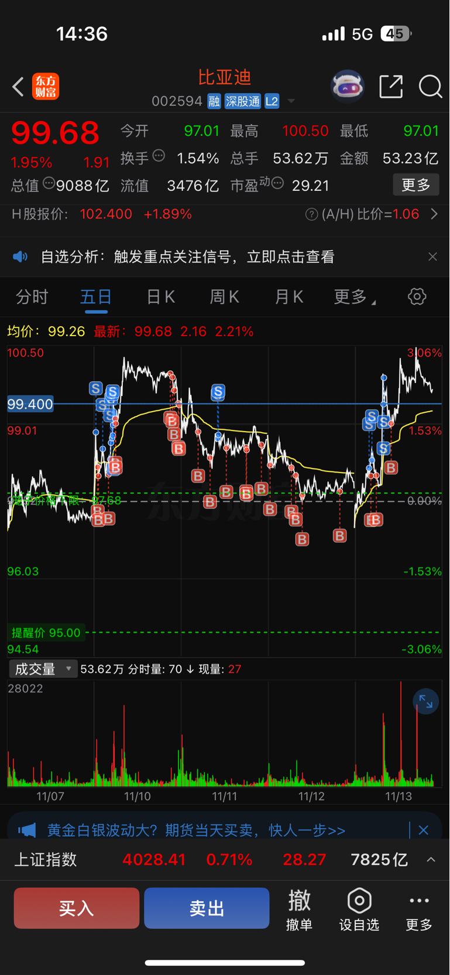
Task: Close the futures ad banner
Action: tap(424, 830)
